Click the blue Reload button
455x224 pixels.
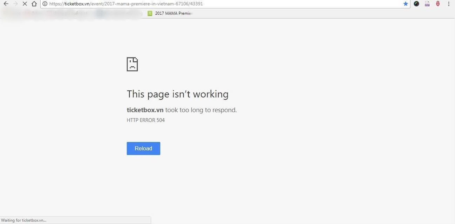143,148
